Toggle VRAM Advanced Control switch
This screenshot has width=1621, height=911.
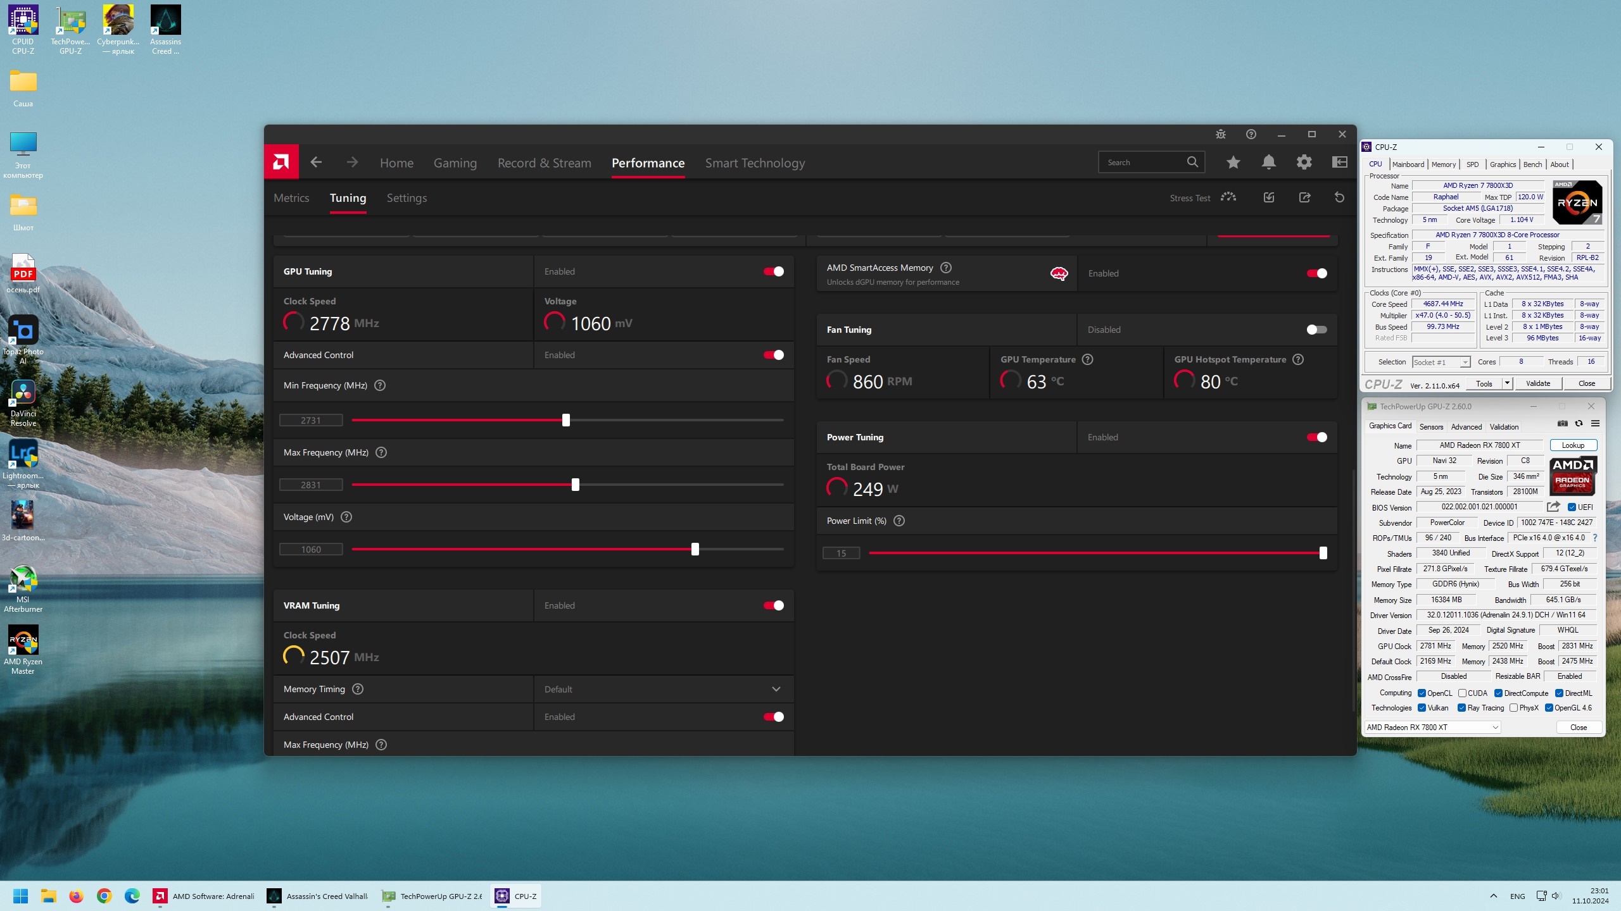[773, 717]
